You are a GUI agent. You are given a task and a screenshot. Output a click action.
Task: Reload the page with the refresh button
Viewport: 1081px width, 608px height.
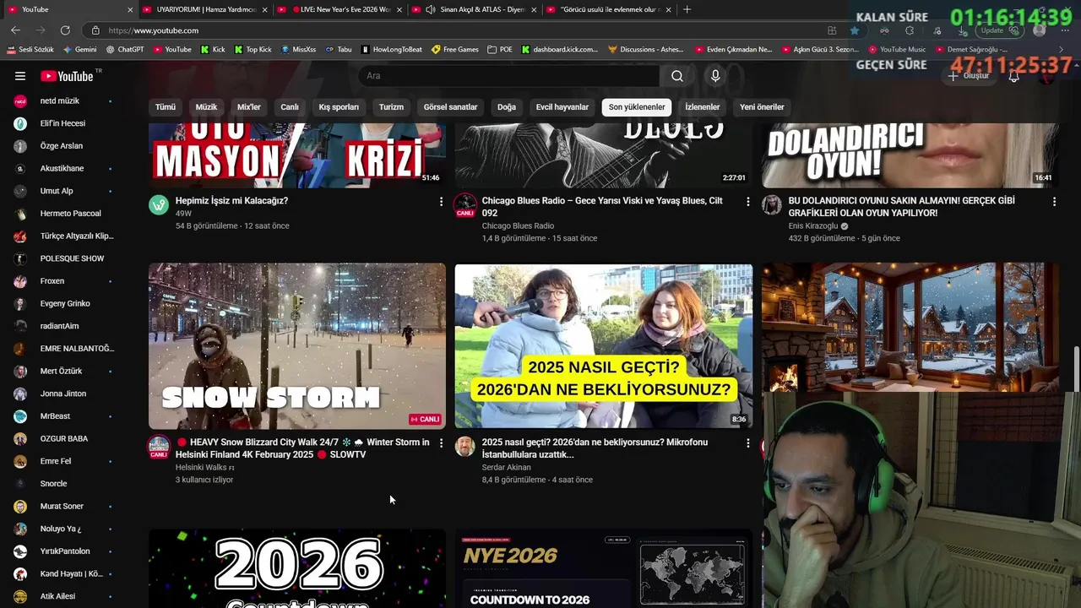pos(65,30)
